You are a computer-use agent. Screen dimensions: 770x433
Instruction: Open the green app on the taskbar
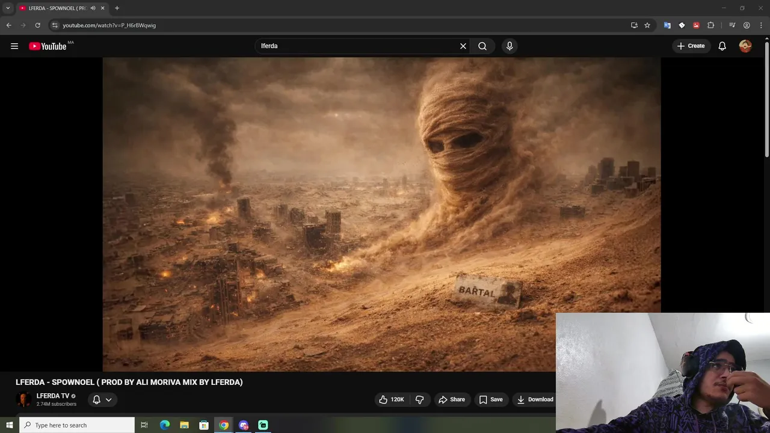(263, 425)
